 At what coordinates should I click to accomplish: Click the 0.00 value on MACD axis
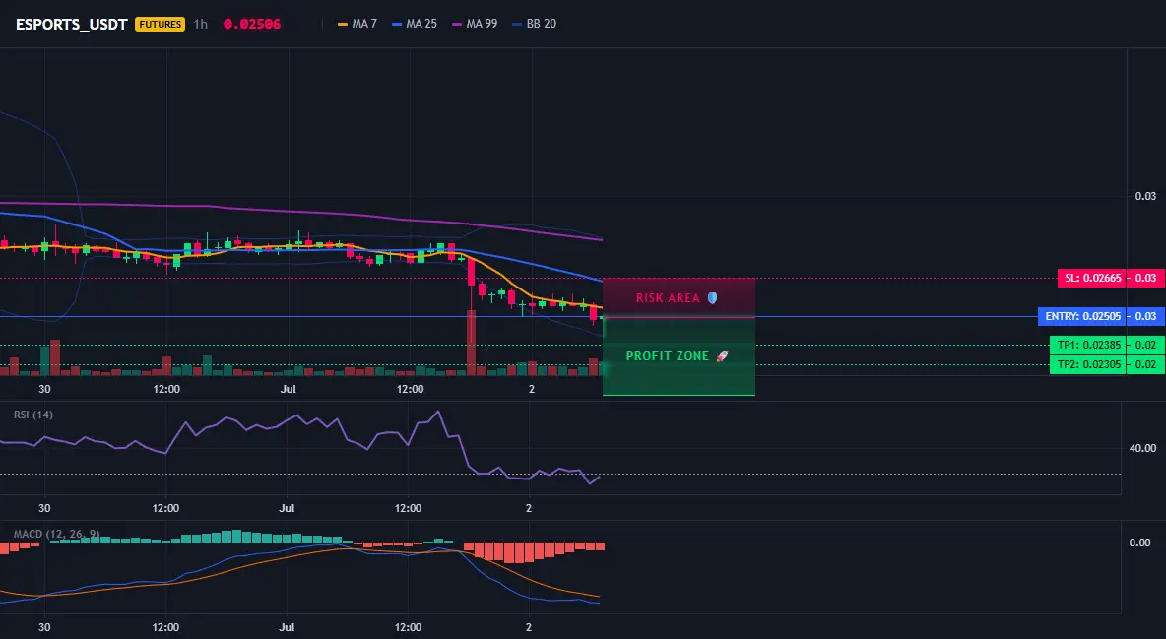point(1140,543)
